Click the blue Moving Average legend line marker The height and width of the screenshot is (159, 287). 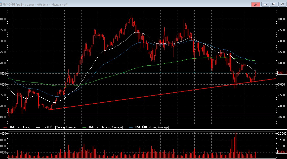[131, 127]
